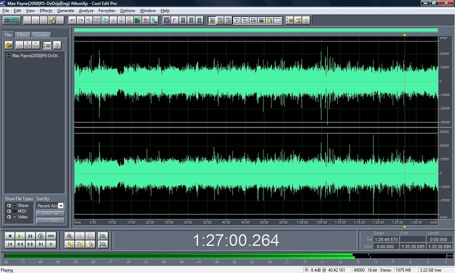The image size is (455, 273).
Task: Click the Zoom Out Full Both Axes icon
Action: click(x=90, y=236)
